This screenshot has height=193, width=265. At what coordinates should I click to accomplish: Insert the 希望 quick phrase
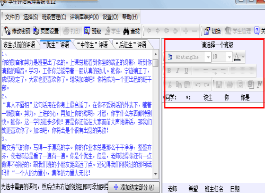click(x=193, y=189)
